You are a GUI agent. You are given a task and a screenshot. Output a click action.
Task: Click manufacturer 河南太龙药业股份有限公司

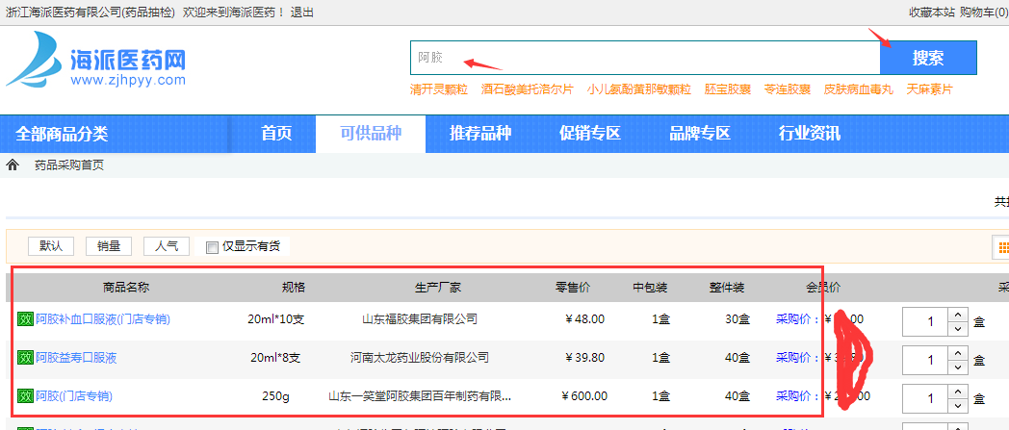click(420, 357)
